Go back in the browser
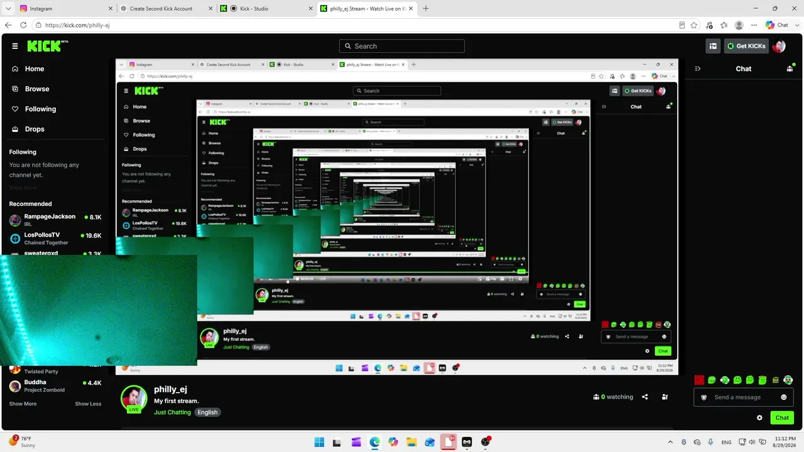Viewport: 804px width, 452px height. click(x=8, y=25)
